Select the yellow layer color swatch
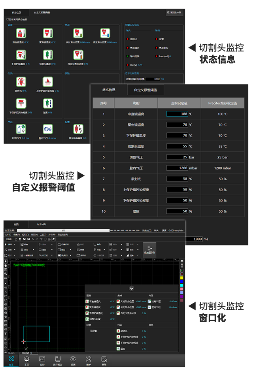The image size is (253, 377). point(182,278)
